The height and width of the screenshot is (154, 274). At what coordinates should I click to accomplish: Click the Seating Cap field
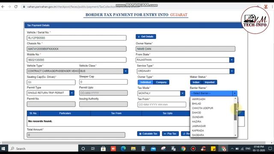51,82
